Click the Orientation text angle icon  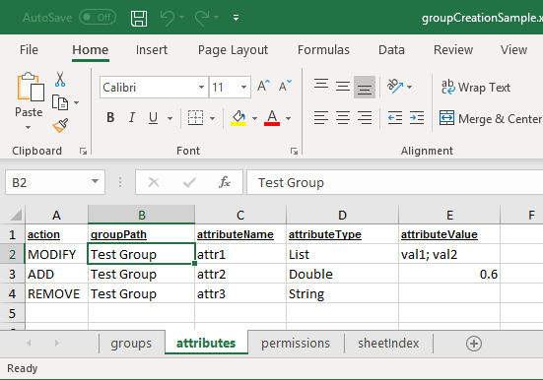tap(395, 87)
